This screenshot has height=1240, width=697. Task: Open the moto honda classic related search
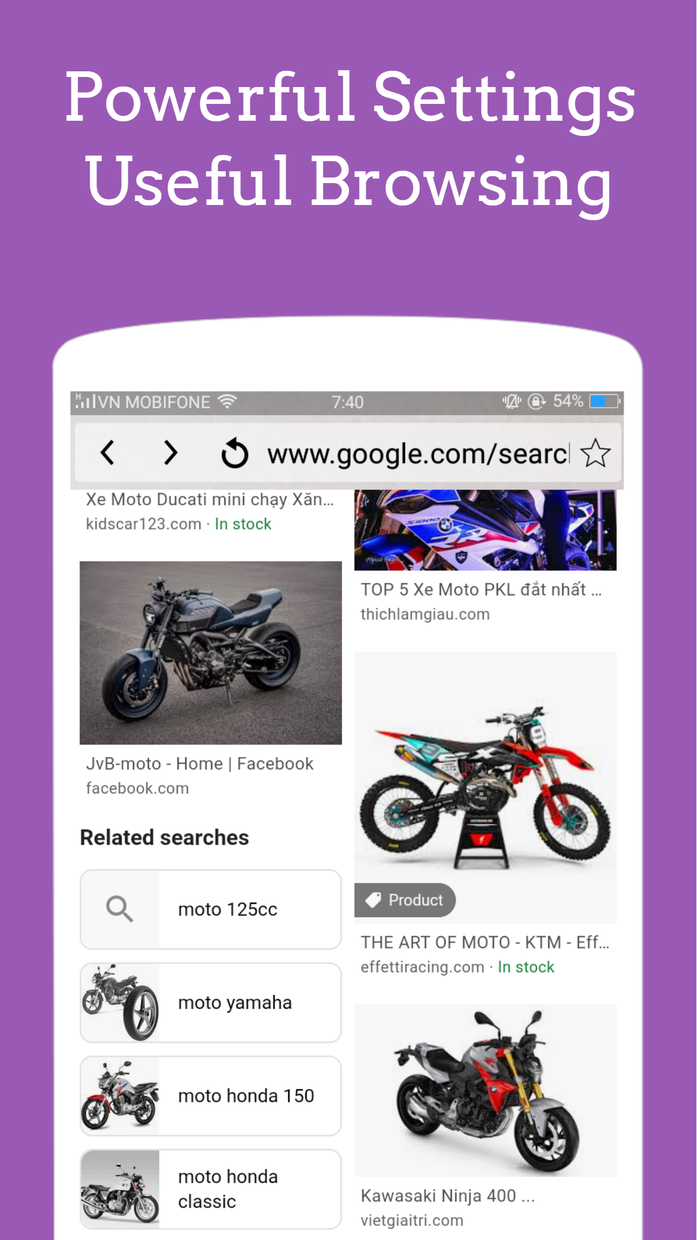click(211, 1189)
